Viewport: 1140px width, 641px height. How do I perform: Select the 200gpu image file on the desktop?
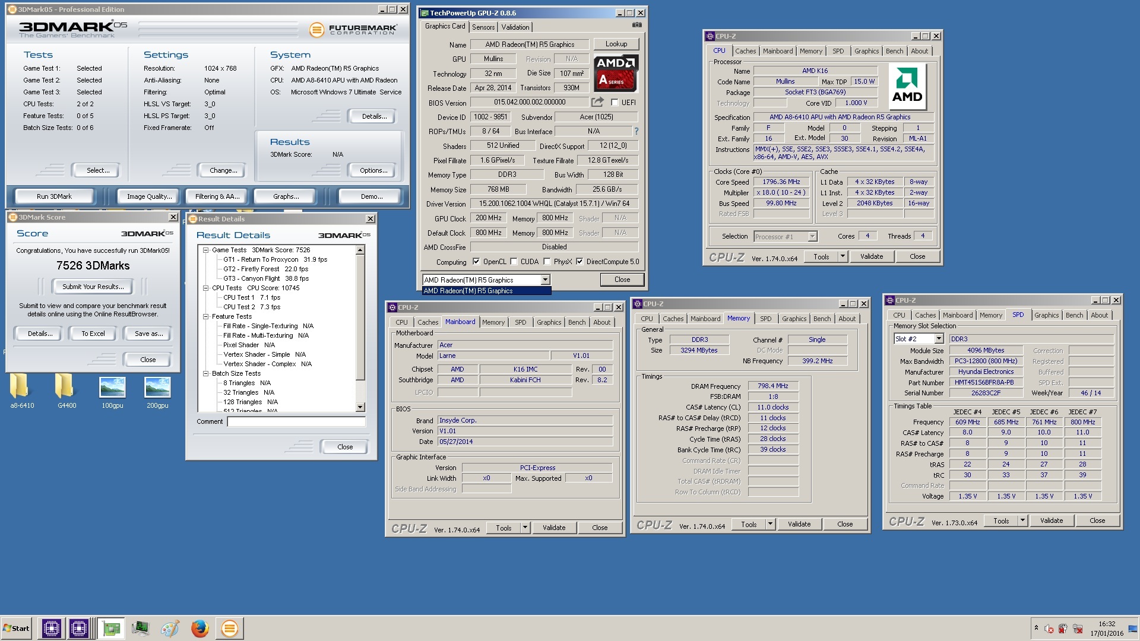(157, 392)
